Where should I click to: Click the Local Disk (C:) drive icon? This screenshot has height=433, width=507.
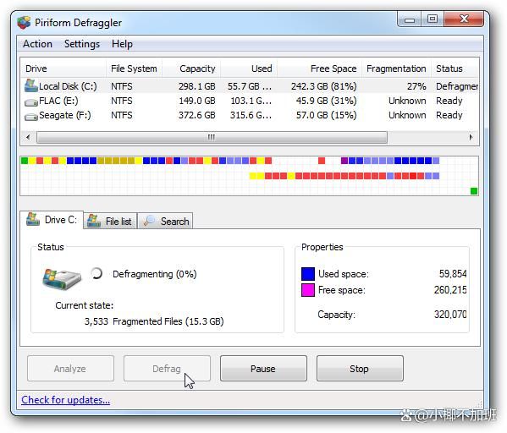[x=31, y=85]
